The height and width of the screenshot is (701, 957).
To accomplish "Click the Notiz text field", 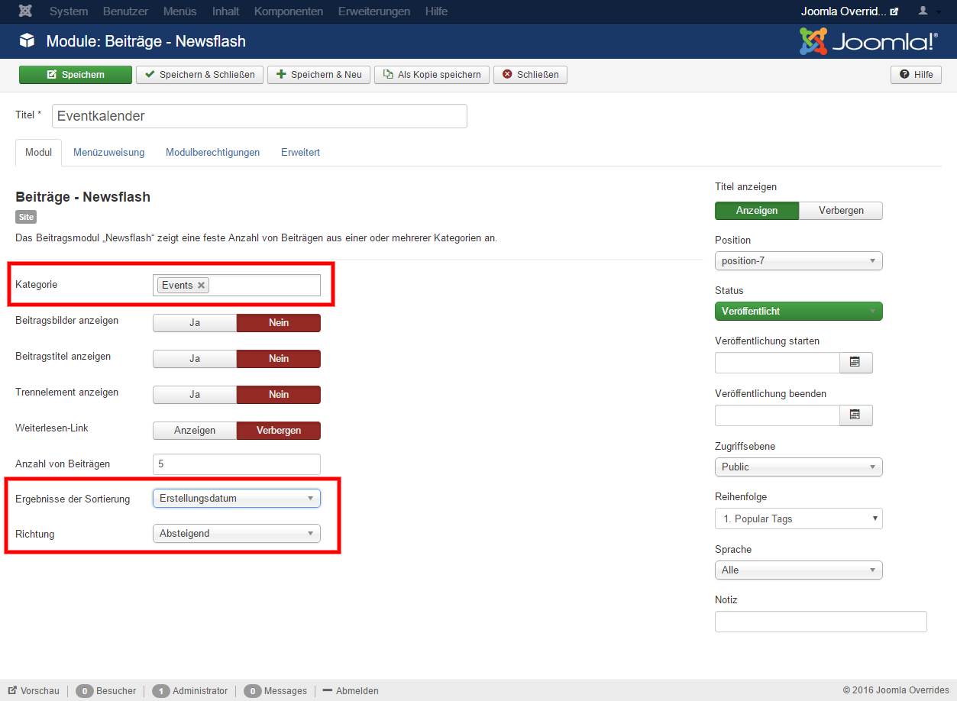I will click(820, 622).
